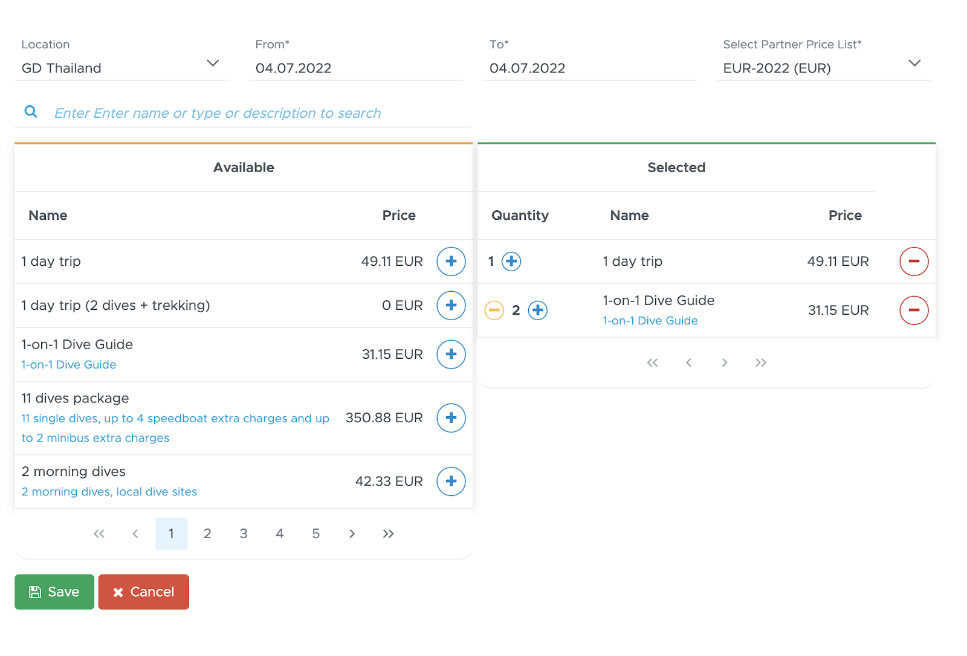This screenshot has width=967, height=656.
Task: Click the Available 'Name' column header
Action: 48,216
